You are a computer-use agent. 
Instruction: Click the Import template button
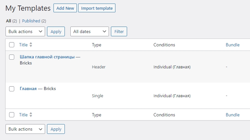(97, 8)
